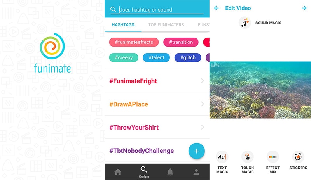The width and height of the screenshot is (311, 180).
Task: Proceed with the next arrow
Action: (304, 8)
